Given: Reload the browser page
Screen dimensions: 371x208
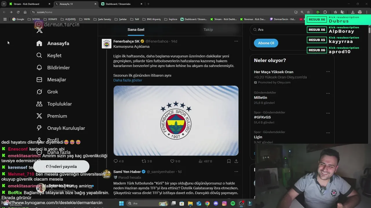Looking at the screenshot, I should click(x=18, y=12).
